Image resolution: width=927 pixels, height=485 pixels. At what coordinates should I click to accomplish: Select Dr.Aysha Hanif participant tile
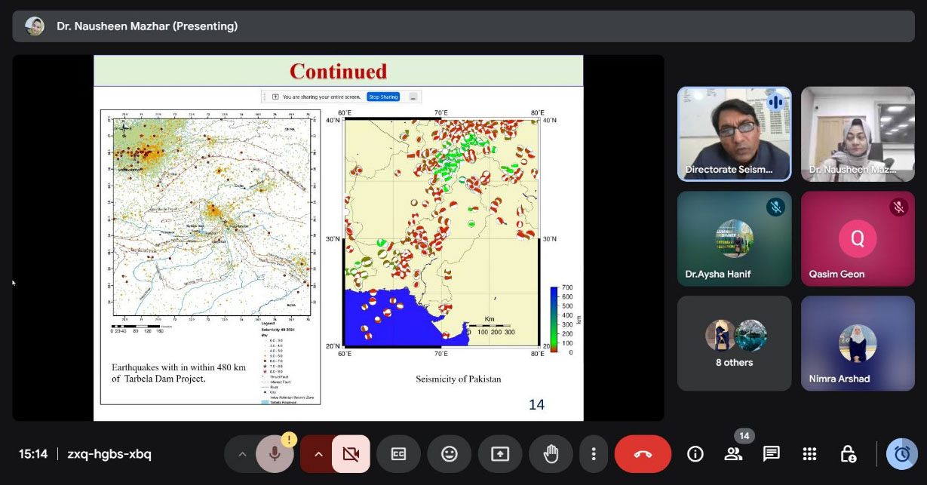(734, 238)
